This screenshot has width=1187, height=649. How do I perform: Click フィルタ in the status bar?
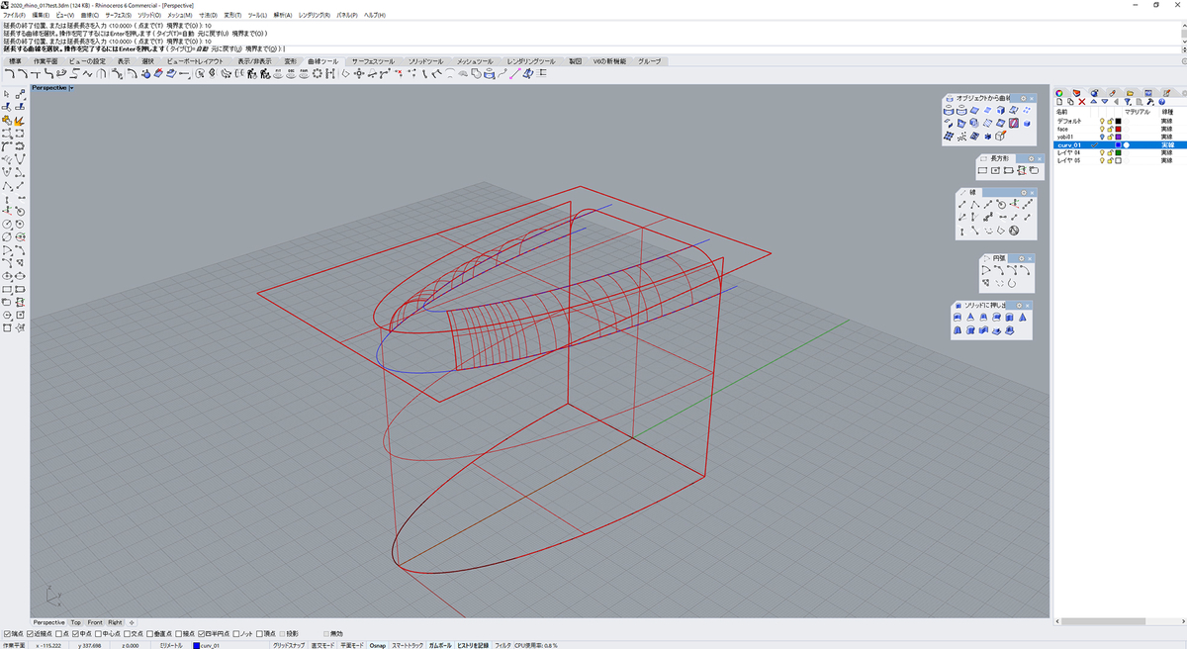[502, 644]
